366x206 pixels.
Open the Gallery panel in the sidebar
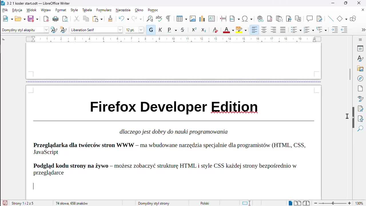point(360,68)
